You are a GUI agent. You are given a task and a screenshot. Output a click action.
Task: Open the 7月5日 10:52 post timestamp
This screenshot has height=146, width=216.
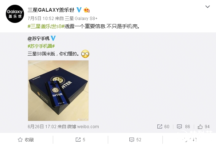pyautogui.click(x=41, y=18)
